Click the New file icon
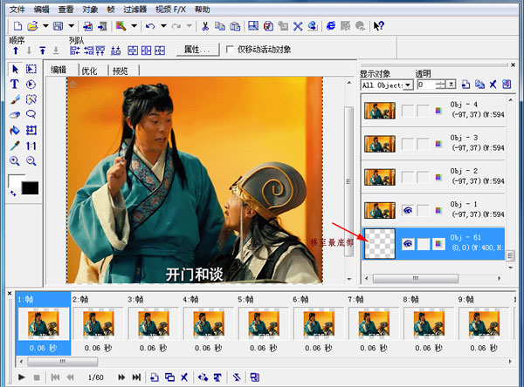This screenshot has width=524, height=387. 17,26
